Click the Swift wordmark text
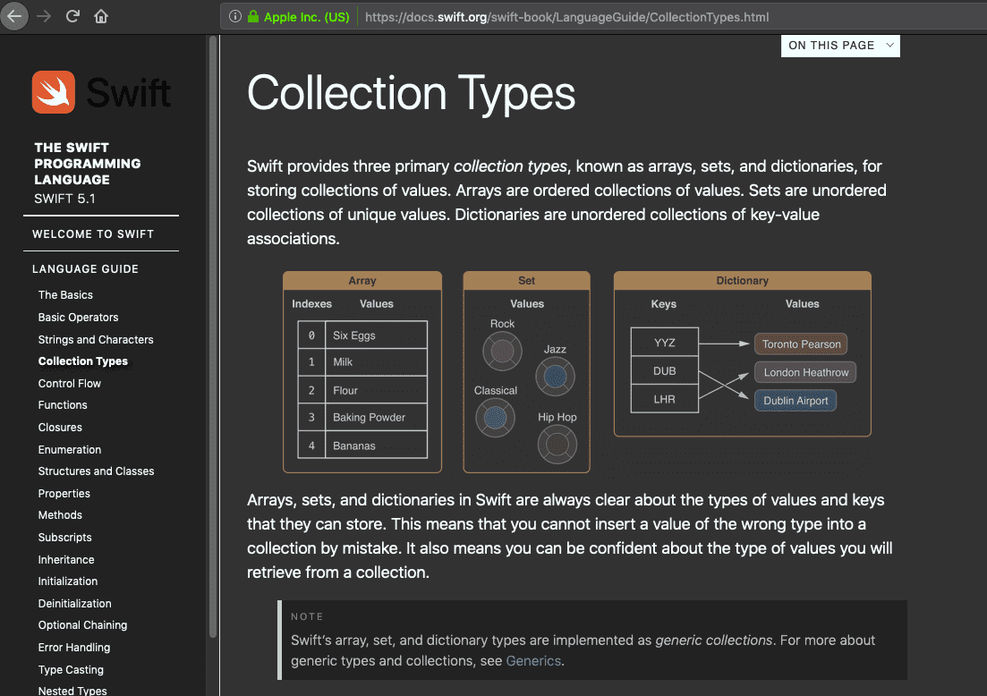The height and width of the screenshot is (696, 987). 129,93
